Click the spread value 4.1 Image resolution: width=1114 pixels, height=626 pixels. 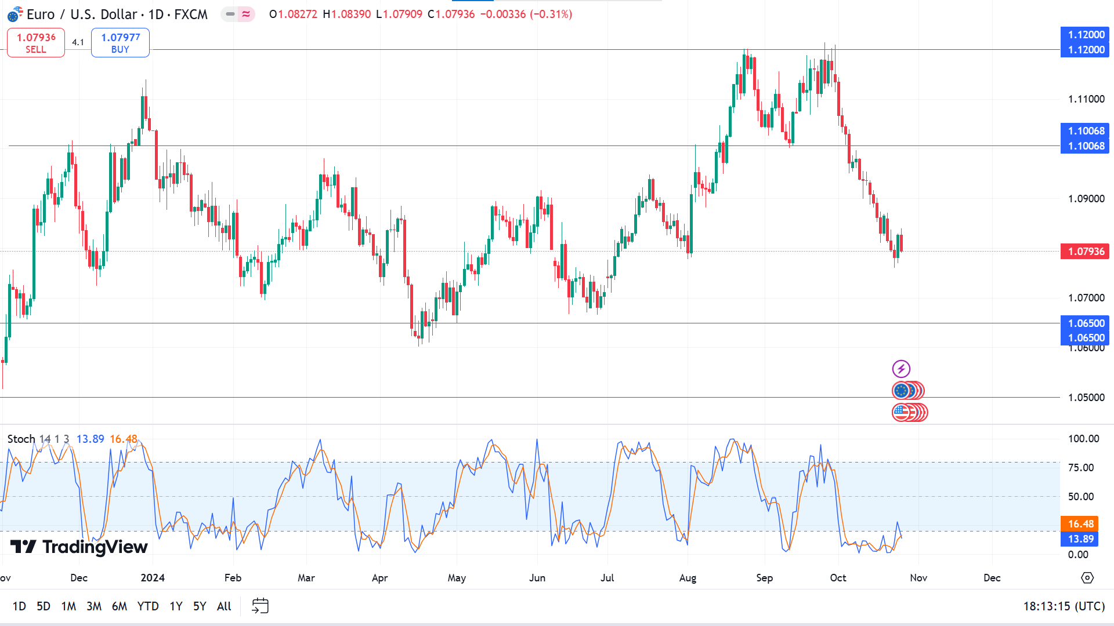[x=78, y=42]
